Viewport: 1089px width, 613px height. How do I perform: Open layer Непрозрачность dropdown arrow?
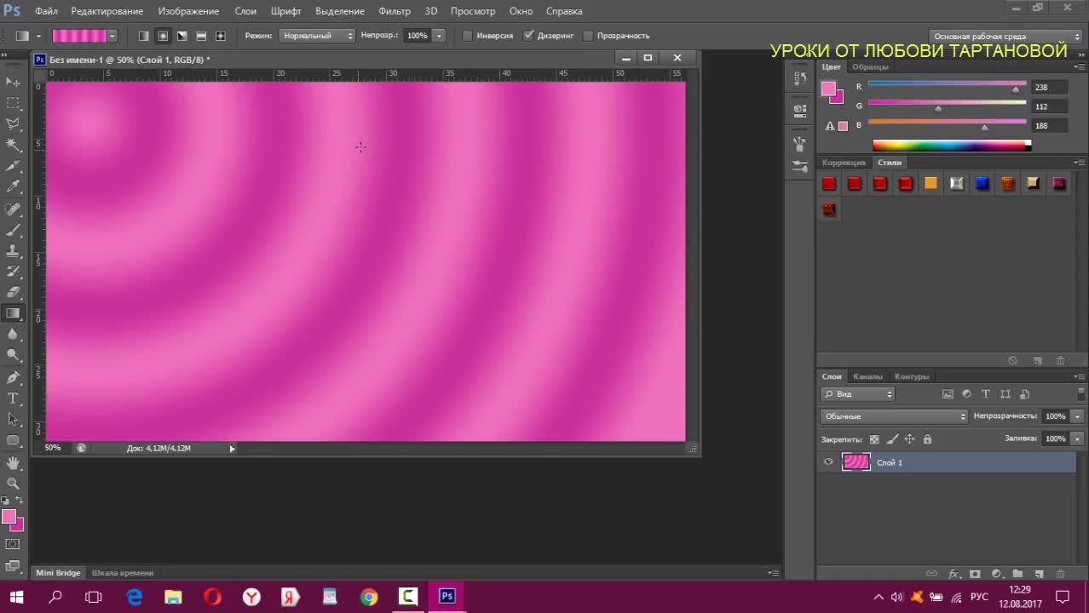1077,416
